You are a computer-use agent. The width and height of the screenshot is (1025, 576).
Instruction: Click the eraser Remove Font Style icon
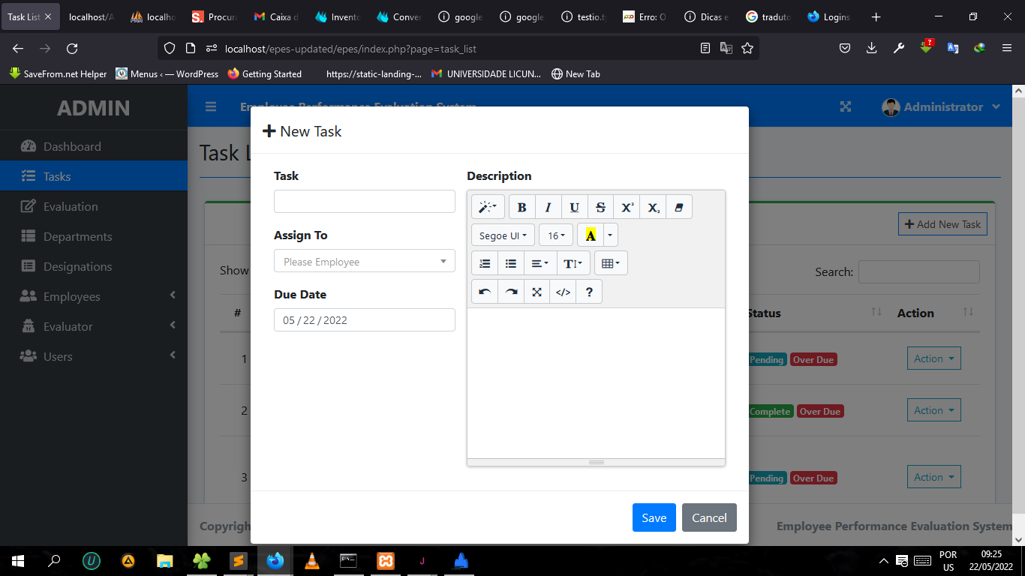coord(679,207)
